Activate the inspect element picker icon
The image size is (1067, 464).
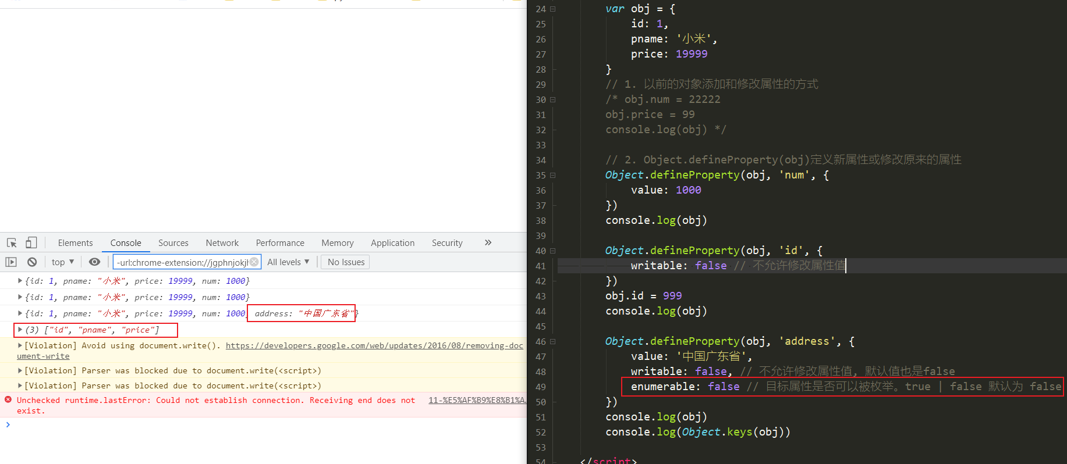click(x=12, y=243)
